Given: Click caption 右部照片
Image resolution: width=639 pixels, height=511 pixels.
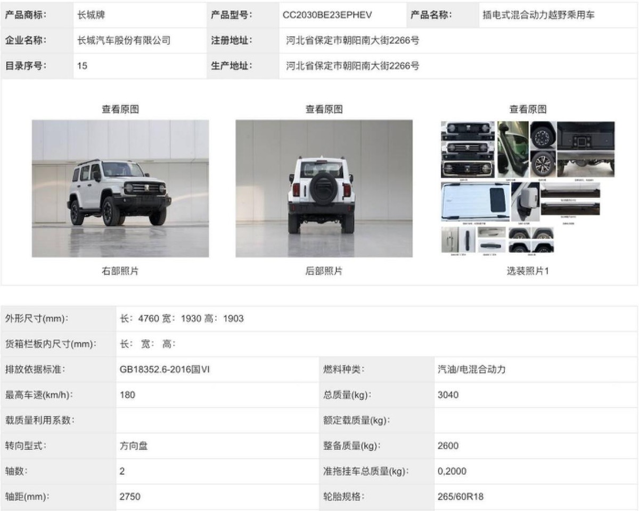Looking at the screenshot, I should [120, 271].
